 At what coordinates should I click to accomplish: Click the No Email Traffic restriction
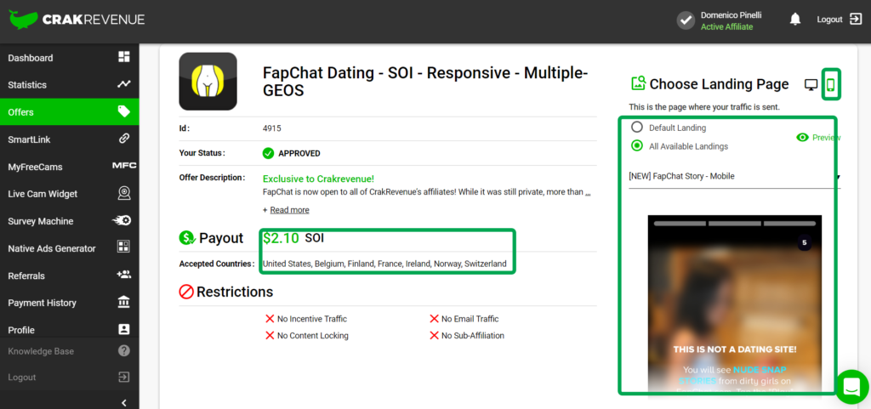[x=464, y=319]
